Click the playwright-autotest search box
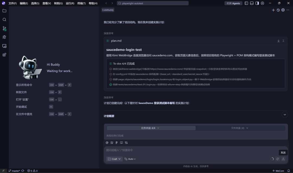Viewport: 293px width, 173px height. [x=153, y=3]
